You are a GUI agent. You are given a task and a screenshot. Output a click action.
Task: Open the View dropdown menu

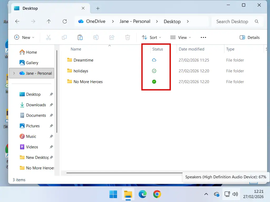click(181, 37)
